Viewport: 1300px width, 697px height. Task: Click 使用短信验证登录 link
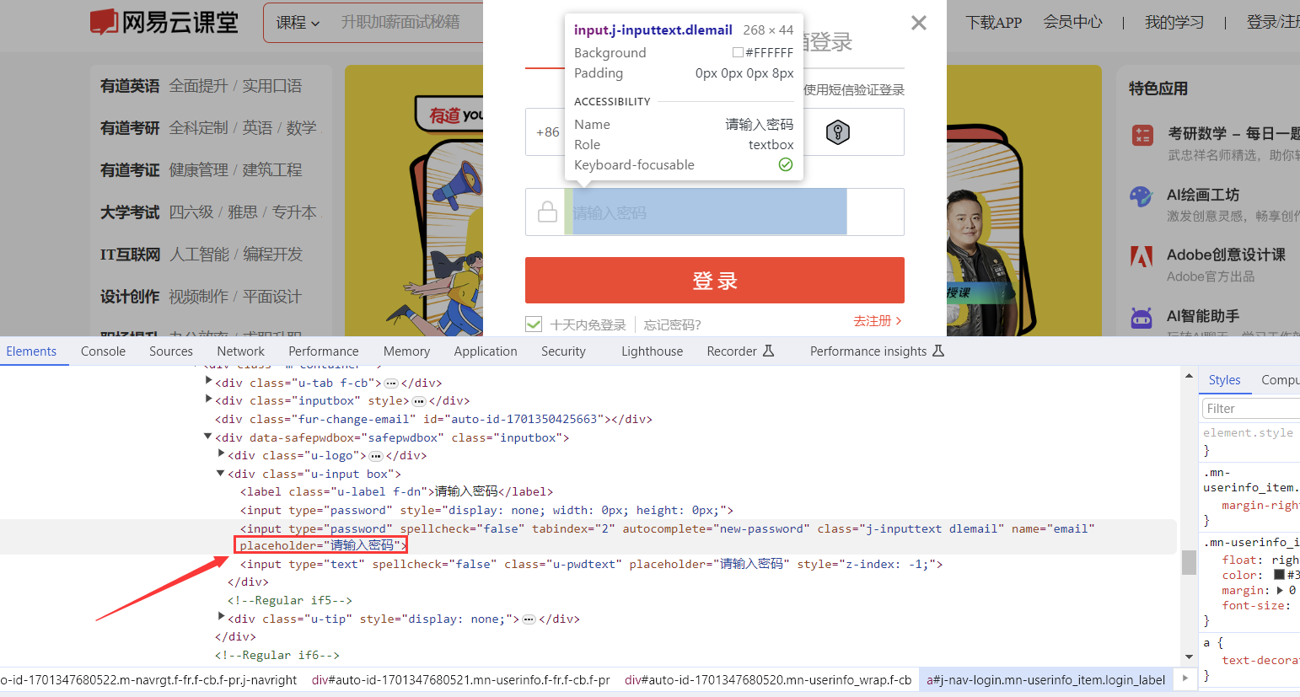pos(854,89)
